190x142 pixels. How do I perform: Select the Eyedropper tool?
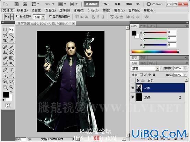[x=11, y=40]
